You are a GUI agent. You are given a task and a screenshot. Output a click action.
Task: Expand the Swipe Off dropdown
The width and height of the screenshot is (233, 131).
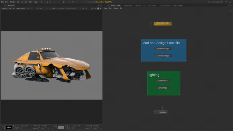pyautogui.click(x=70, y=9)
